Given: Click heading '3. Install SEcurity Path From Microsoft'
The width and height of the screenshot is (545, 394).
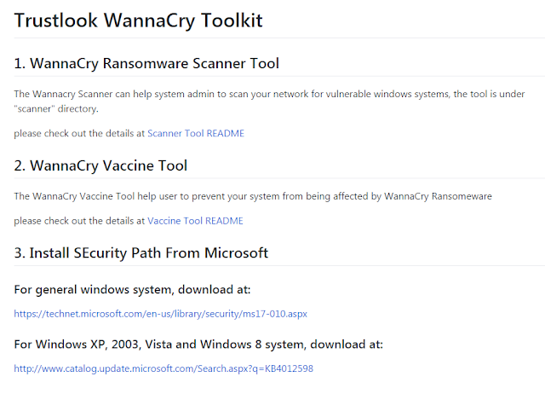Looking at the screenshot, I should [x=141, y=253].
